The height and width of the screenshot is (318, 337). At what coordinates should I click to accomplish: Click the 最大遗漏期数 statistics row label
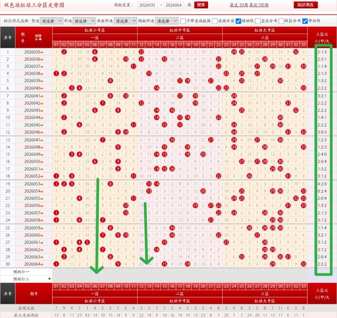pos(26,315)
